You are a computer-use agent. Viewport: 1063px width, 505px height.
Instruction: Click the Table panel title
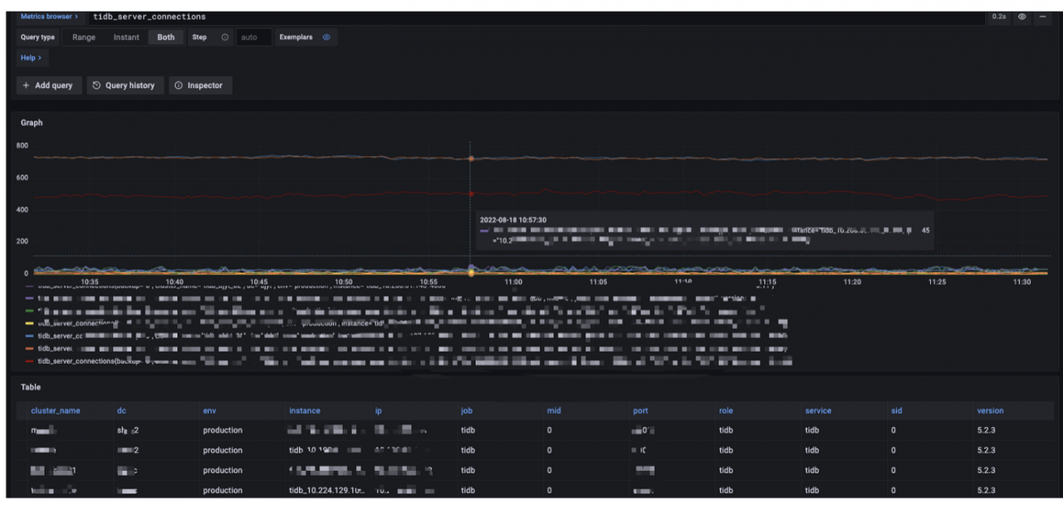[31, 387]
